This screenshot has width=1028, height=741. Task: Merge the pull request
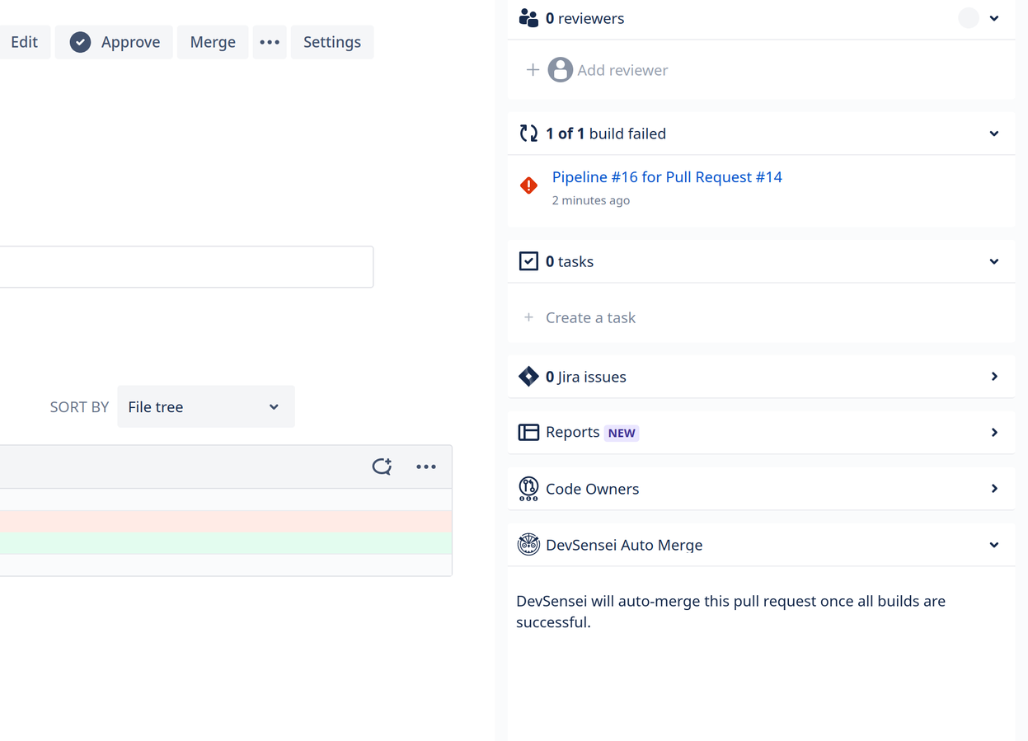tap(213, 42)
